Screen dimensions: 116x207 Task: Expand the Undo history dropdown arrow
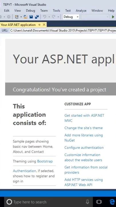click(49, 17)
